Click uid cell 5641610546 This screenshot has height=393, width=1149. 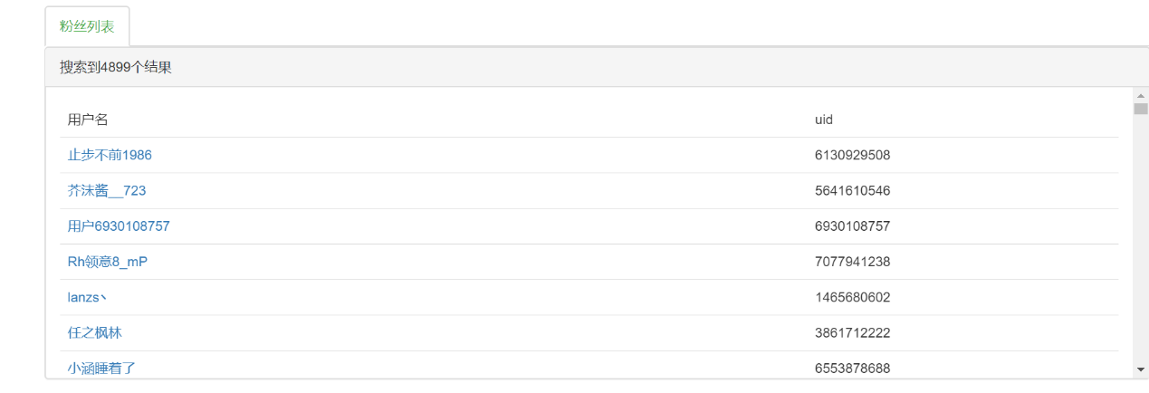(852, 190)
